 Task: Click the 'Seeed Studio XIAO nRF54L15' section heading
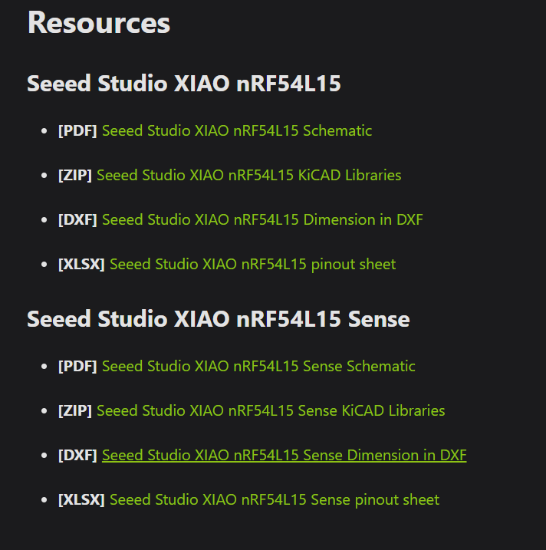point(184,84)
